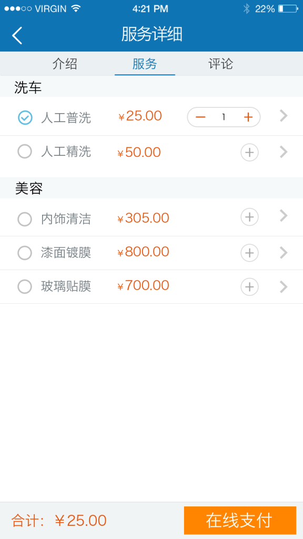Increase 人工普洗 quantity with plus

tap(248, 117)
